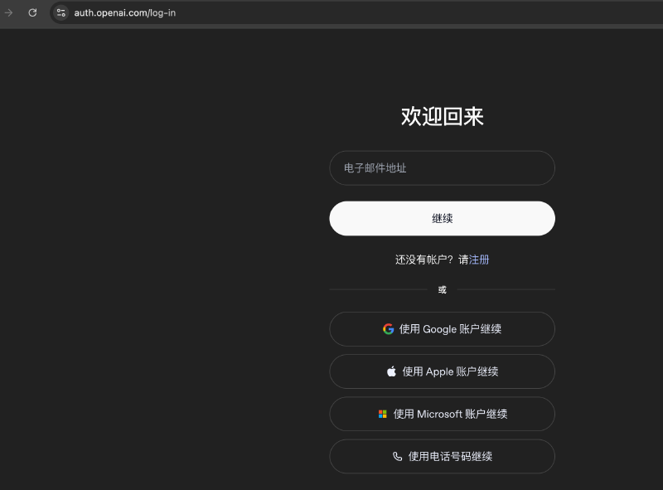Screen dimensions: 663x490
Task: Click the Google G logo icon
Action: (388, 329)
